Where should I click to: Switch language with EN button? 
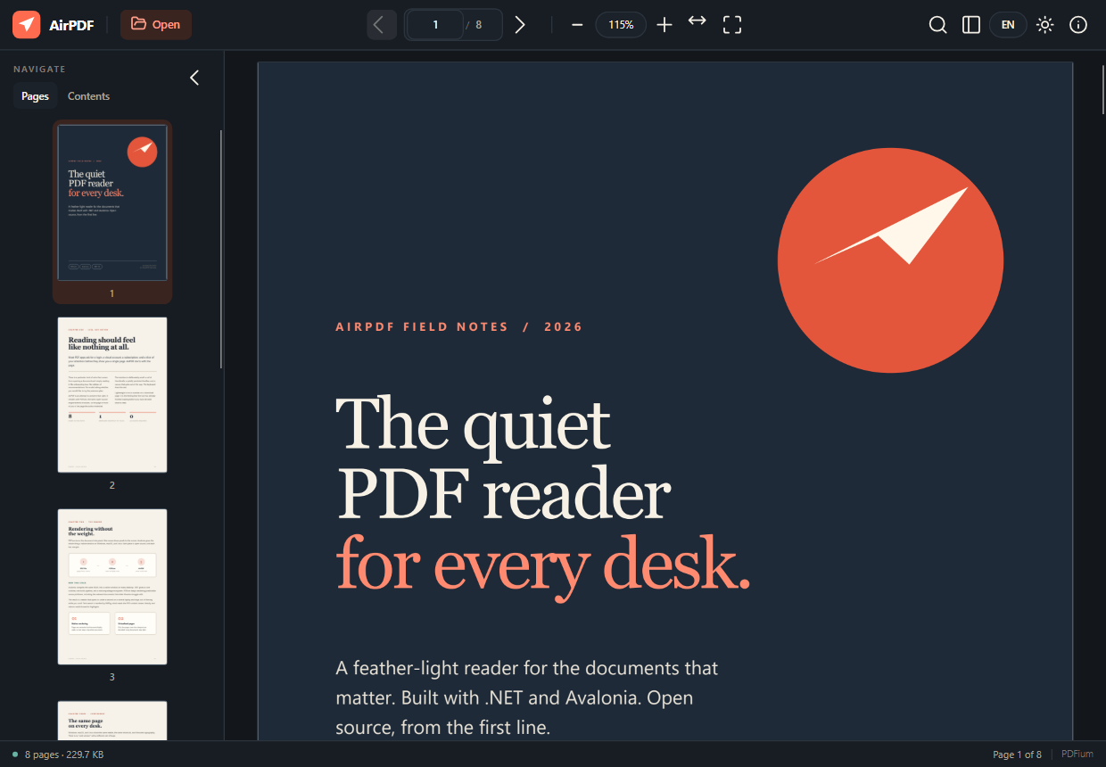coord(1008,25)
